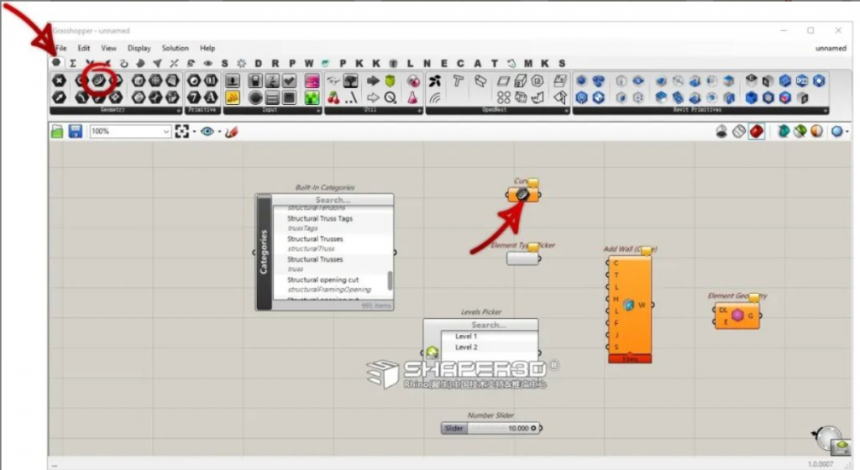The height and width of the screenshot is (470, 860).
Task: Click the Built-In Categories list scrollbar
Action: coord(390,280)
